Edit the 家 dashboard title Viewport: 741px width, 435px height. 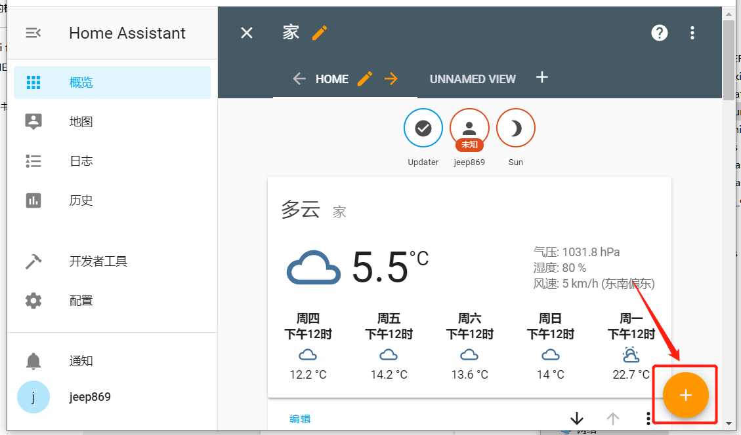click(320, 33)
